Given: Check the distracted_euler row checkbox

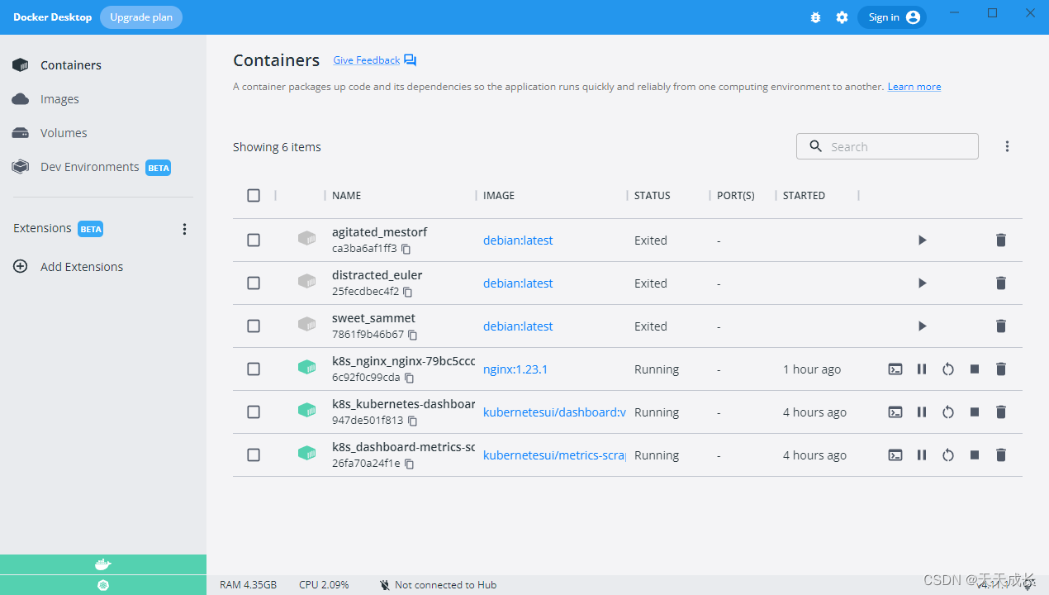Looking at the screenshot, I should click(x=254, y=283).
